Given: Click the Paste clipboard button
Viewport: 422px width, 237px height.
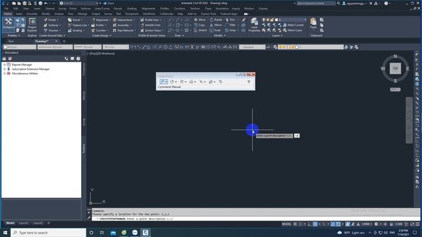Looking at the screenshot, I should (x=313, y=24).
